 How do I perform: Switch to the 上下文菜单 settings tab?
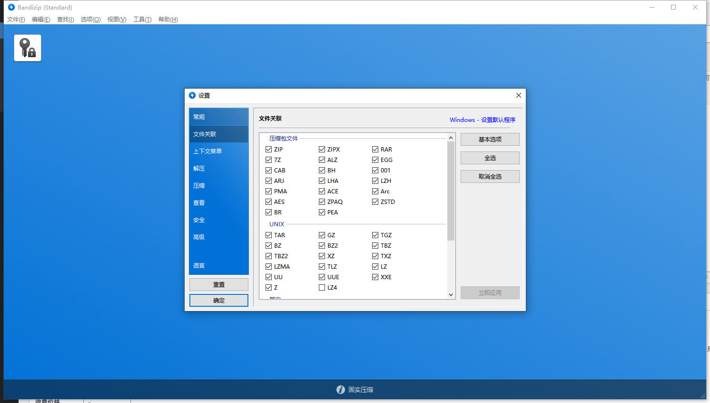[207, 151]
